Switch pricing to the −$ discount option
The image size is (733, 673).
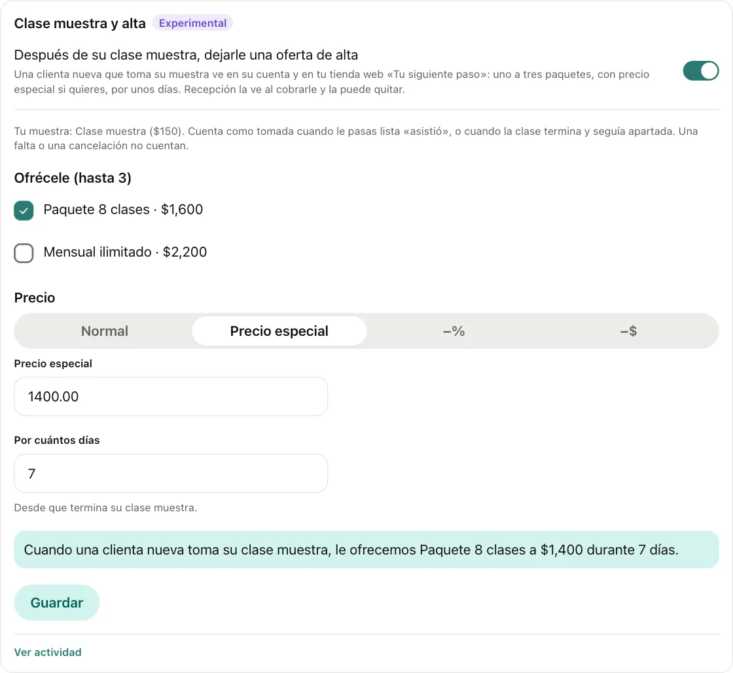(628, 331)
